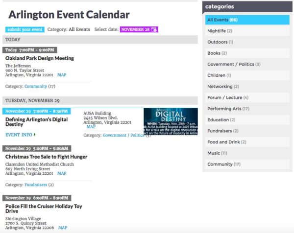Open MAP link for Shirlington Village
294x233 pixels.
[x=63, y=228]
